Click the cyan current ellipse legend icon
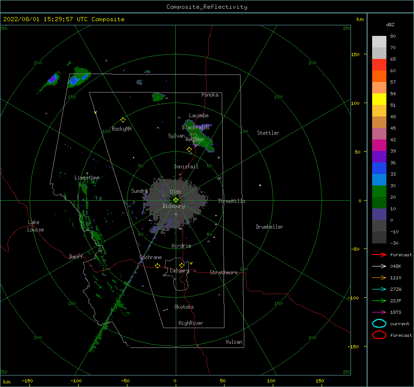The image size is (414, 387). tap(379, 323)
